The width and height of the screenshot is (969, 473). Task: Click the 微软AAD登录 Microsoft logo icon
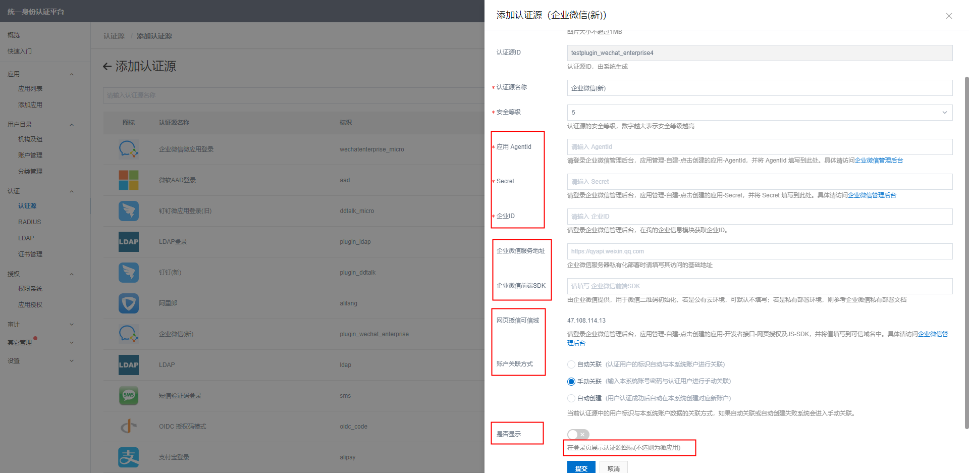coord(128,180)
